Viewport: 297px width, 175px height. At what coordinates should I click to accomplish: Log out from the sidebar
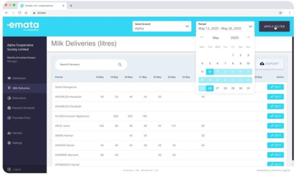[16, 169]
